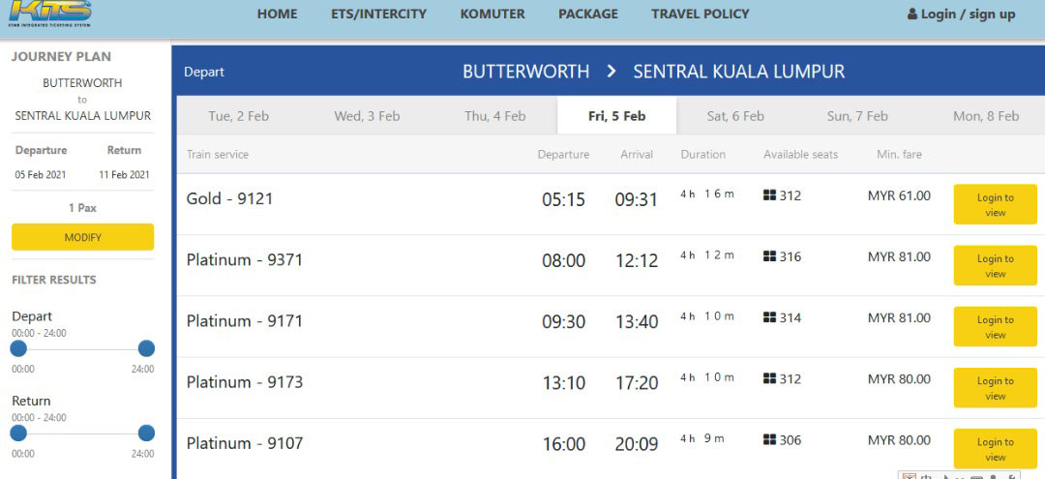Click the yellow MODIFY button
Viewport: 1045px width, 479px height.
point(82,237)
